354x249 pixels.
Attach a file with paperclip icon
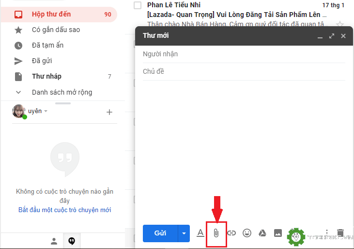pyautogui.click(x=216, y=233)
